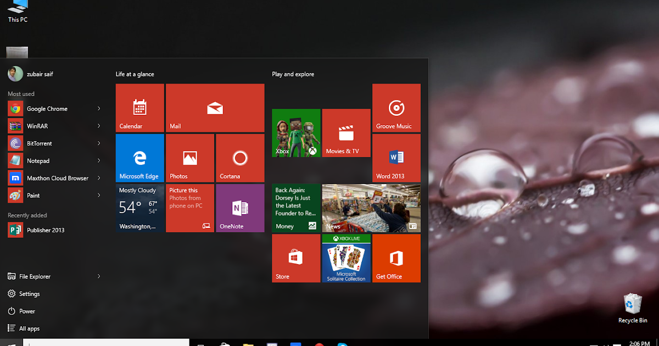Open the Windows Store tile

click(296, 258)
